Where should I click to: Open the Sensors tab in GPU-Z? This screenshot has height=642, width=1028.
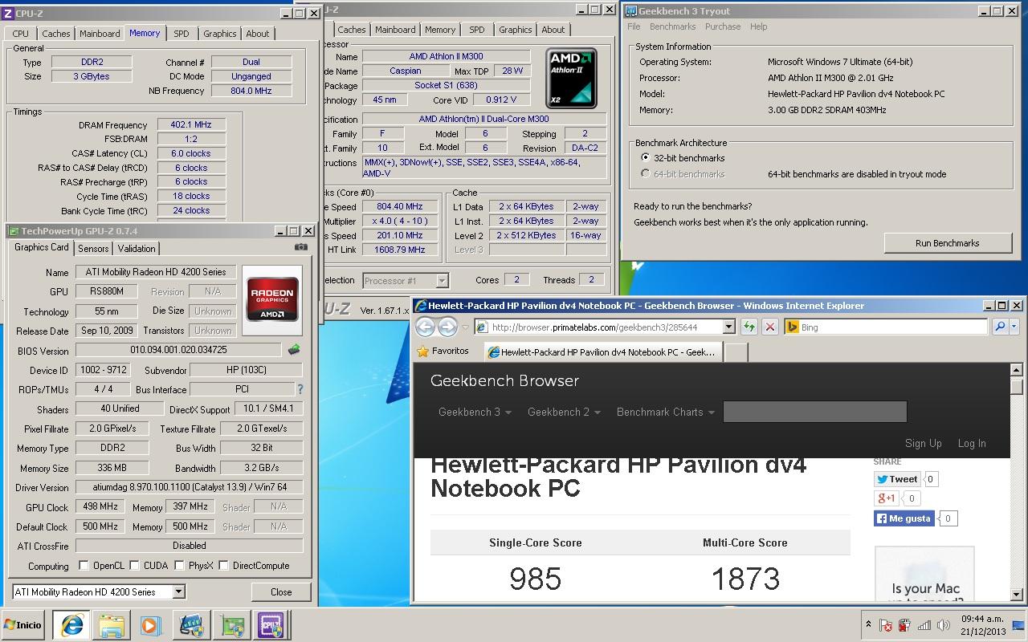point(93,249)
